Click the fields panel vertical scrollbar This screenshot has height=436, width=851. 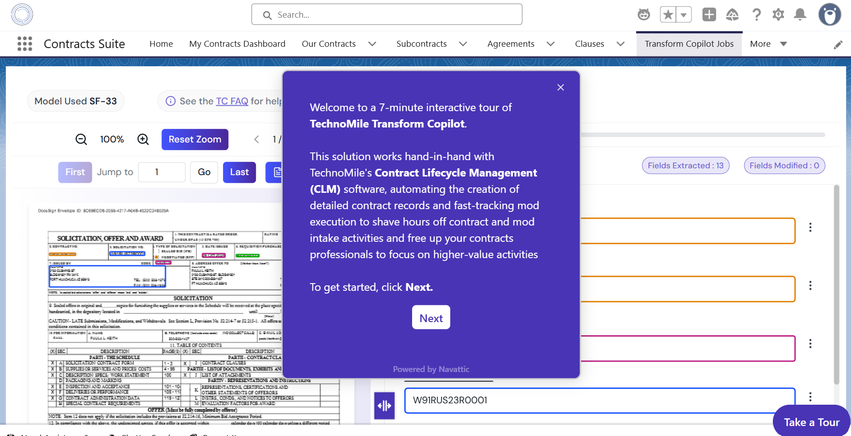coord(837,285)
